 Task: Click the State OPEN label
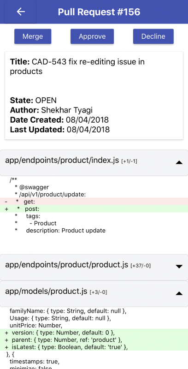click(x=33, y=101)
